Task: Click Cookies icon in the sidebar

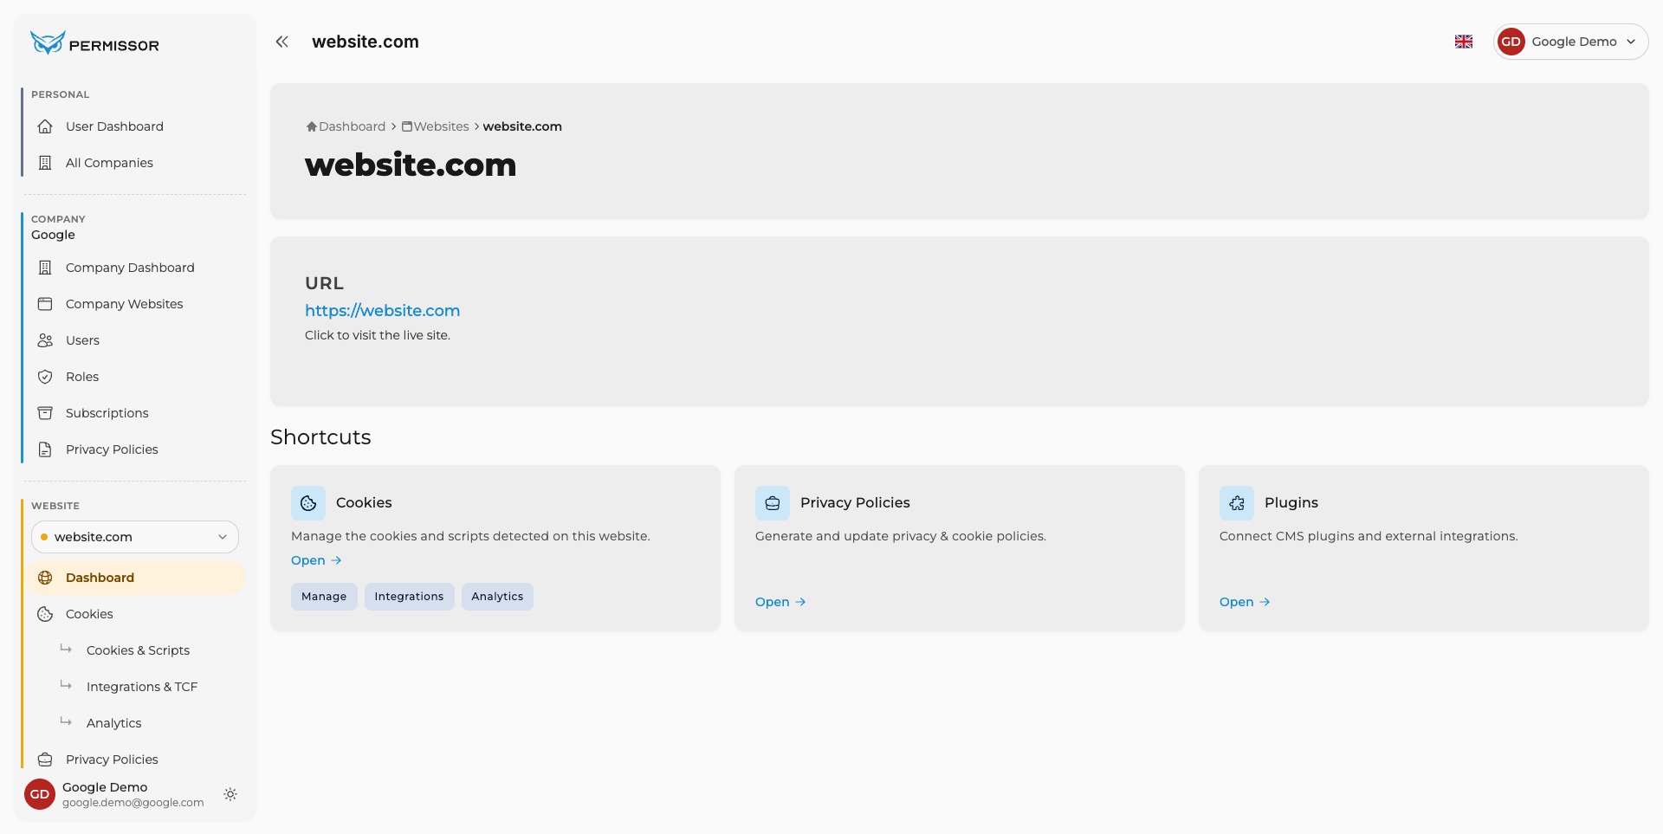Action: point(45,614)
